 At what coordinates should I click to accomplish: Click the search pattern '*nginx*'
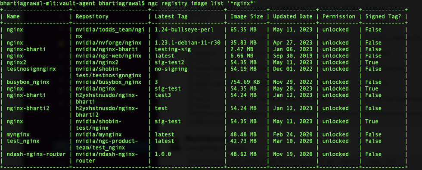pos(242,3)
